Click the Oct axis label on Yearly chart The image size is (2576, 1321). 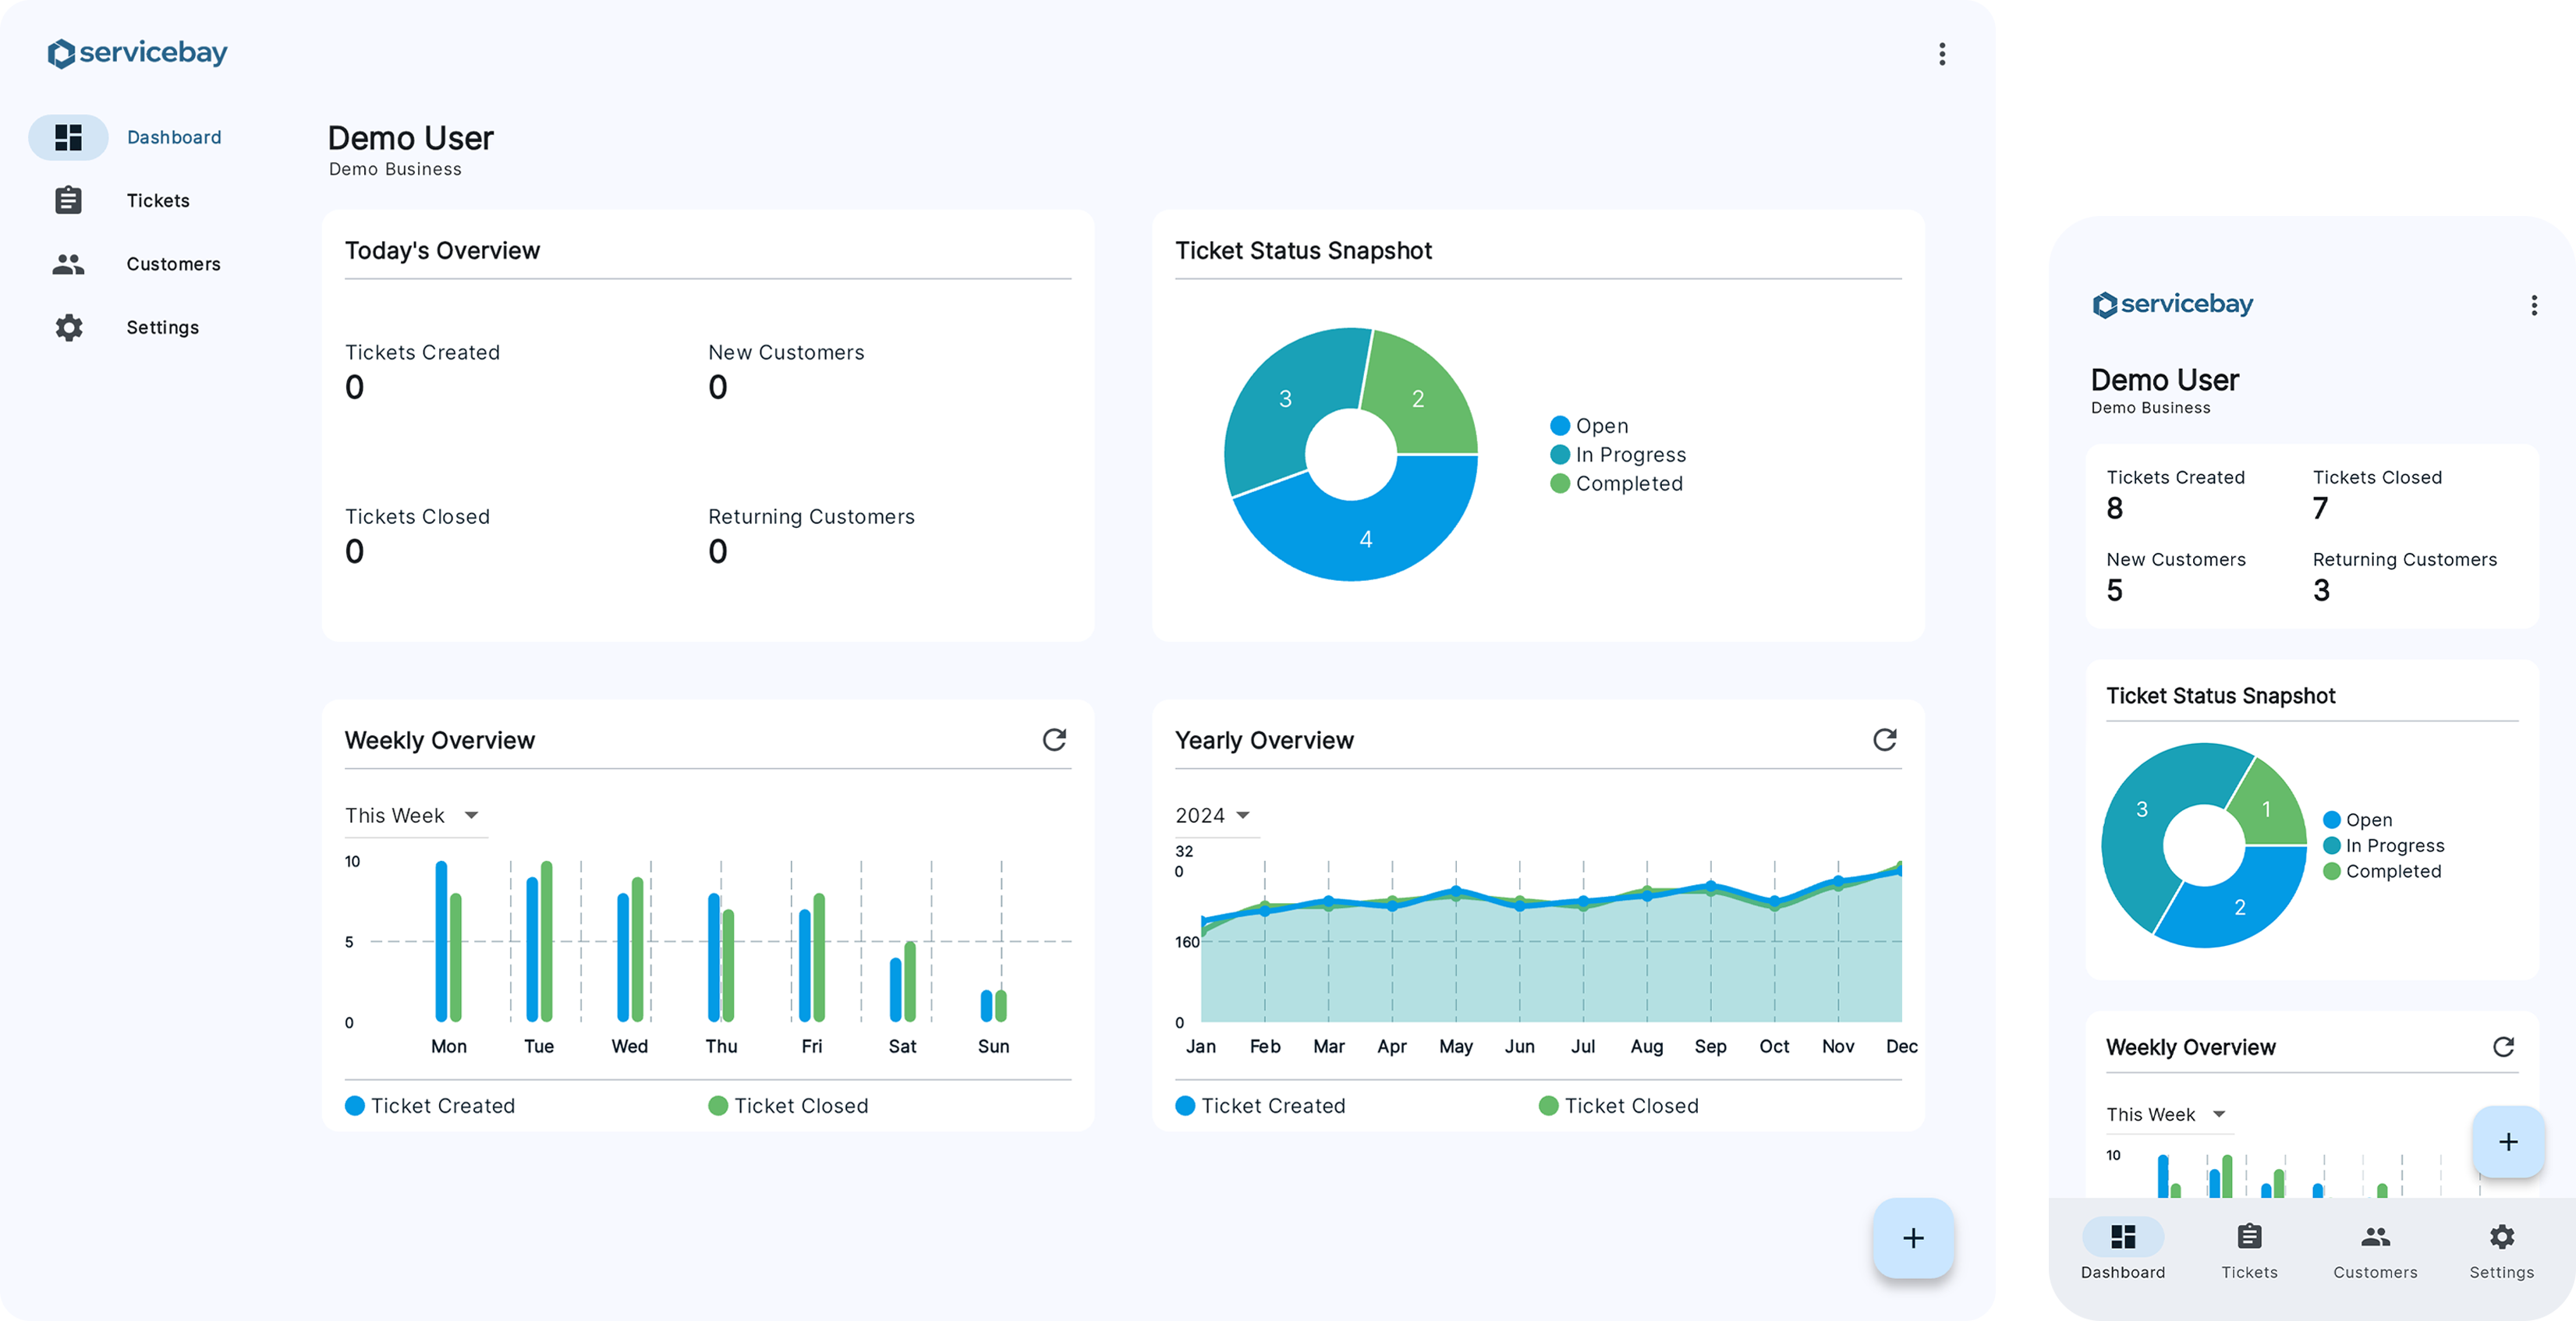point(1774,1046)
